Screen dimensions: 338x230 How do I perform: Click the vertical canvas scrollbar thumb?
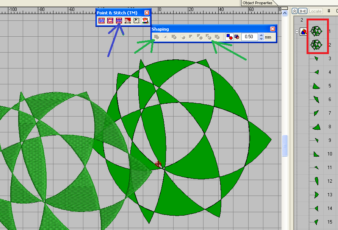pyautogui.click(x=285, y=146)
